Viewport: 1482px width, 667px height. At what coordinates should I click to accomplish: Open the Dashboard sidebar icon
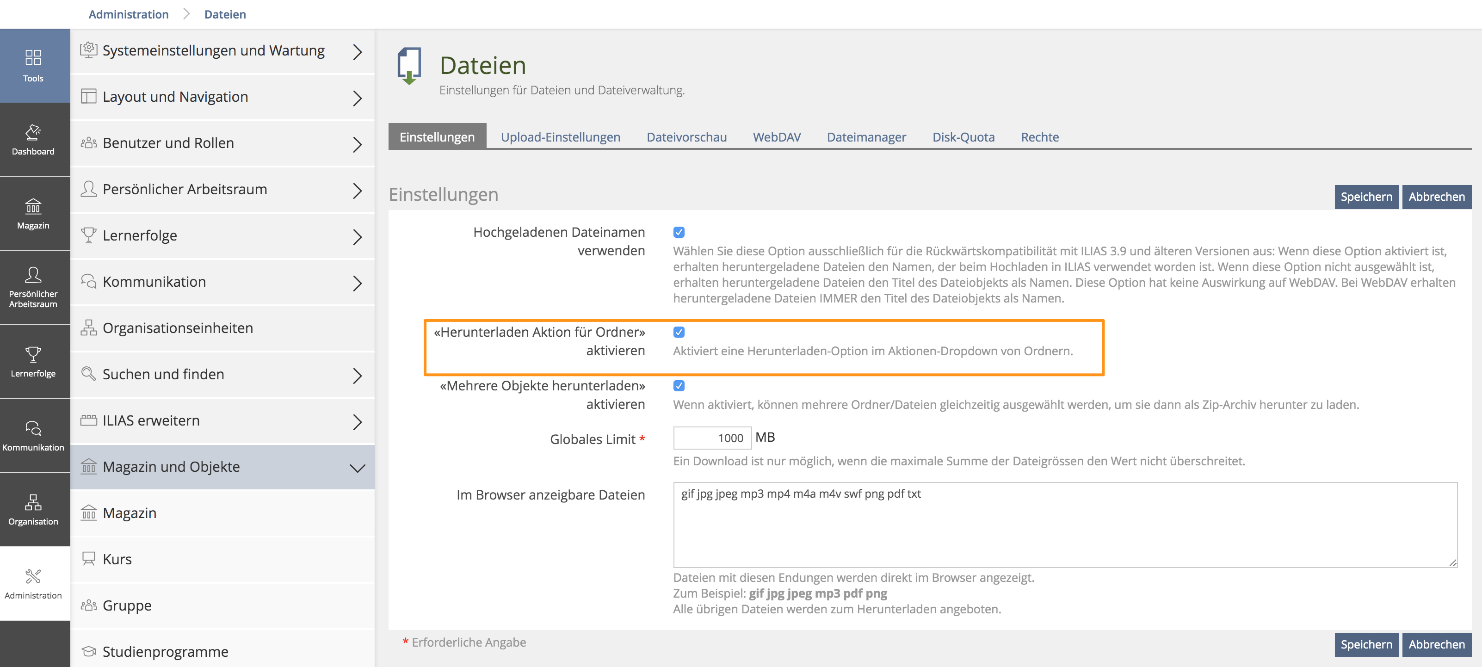pos(33,139)
